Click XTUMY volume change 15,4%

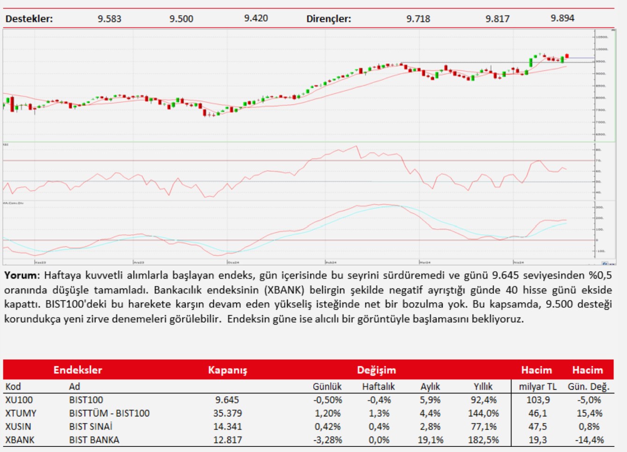click(589, 413)
